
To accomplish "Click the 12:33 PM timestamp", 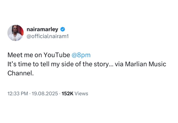I will 18,94.
